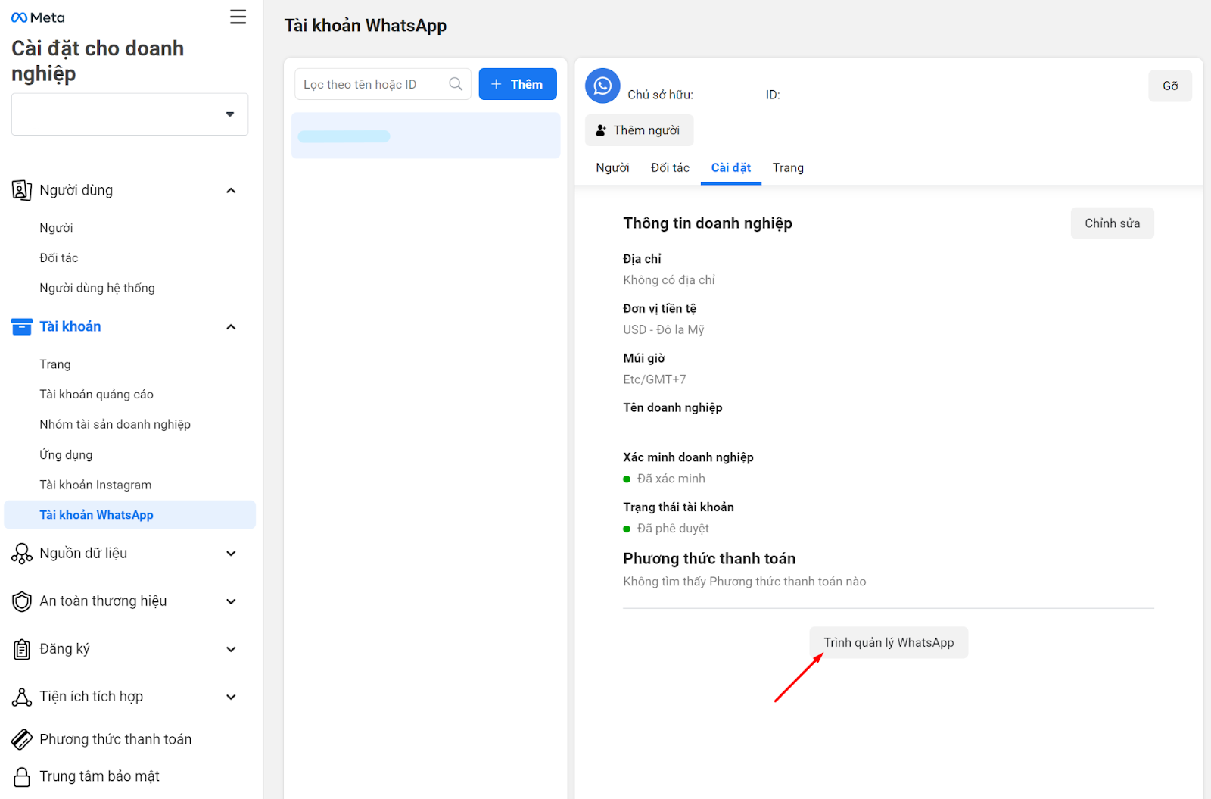Select the highlighted WhatsApp account list row
Image resolution: width=1211 pixels, height=799 pixels.
(x=425, y=136)
